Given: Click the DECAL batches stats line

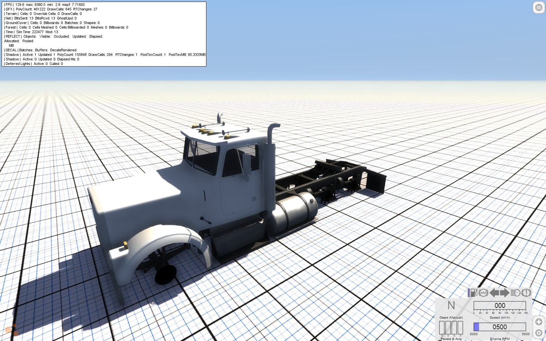Looking at the screenshot, I should pos(41,50).
